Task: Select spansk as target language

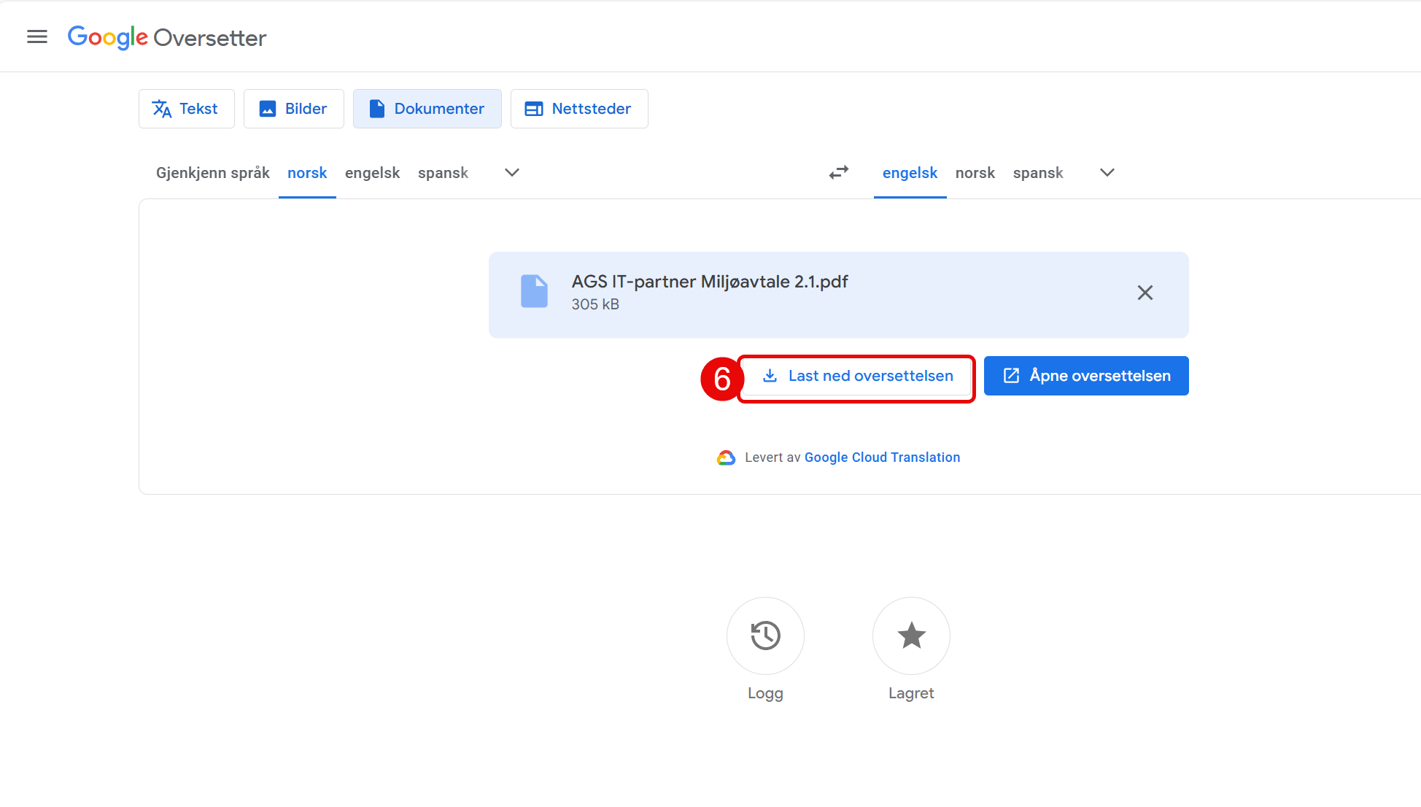Action: (x=1038, y=173)
